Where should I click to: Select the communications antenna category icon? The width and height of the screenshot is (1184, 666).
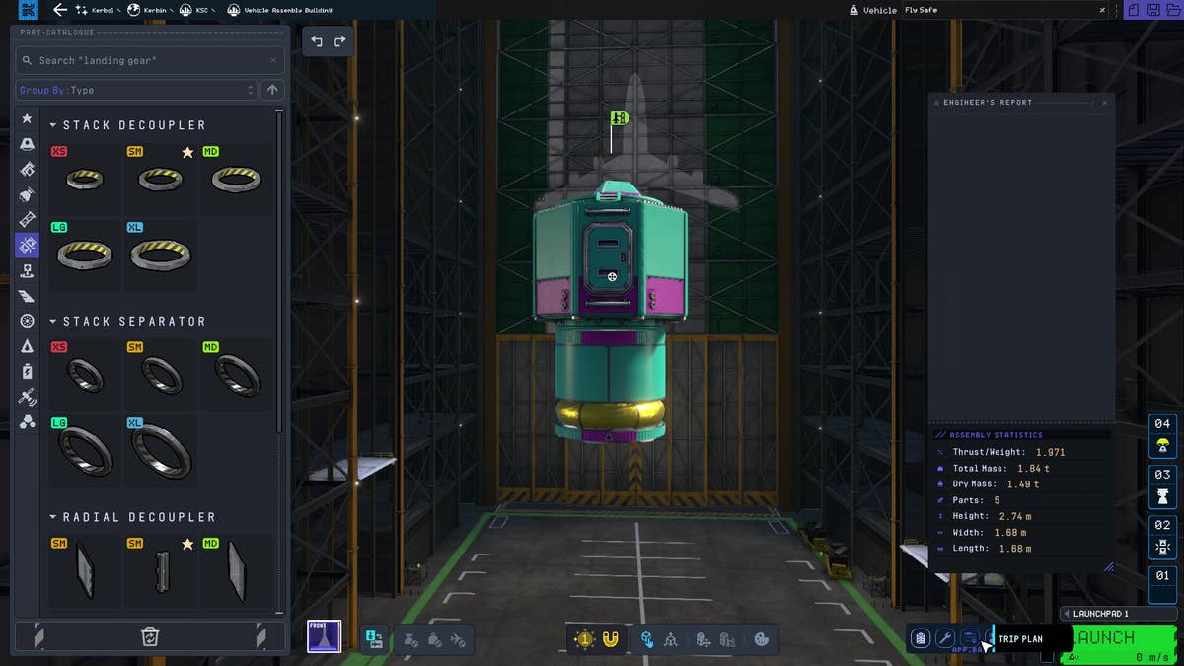click(x=27, y=397)
